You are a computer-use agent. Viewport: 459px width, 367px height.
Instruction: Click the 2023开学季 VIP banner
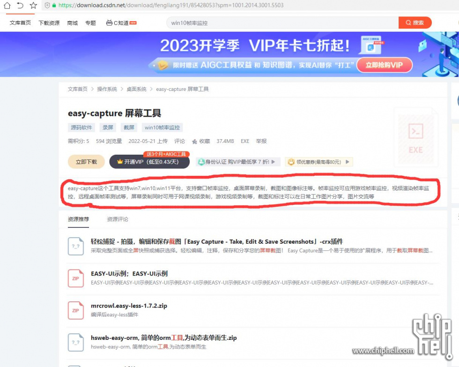(x=229, y=54)
